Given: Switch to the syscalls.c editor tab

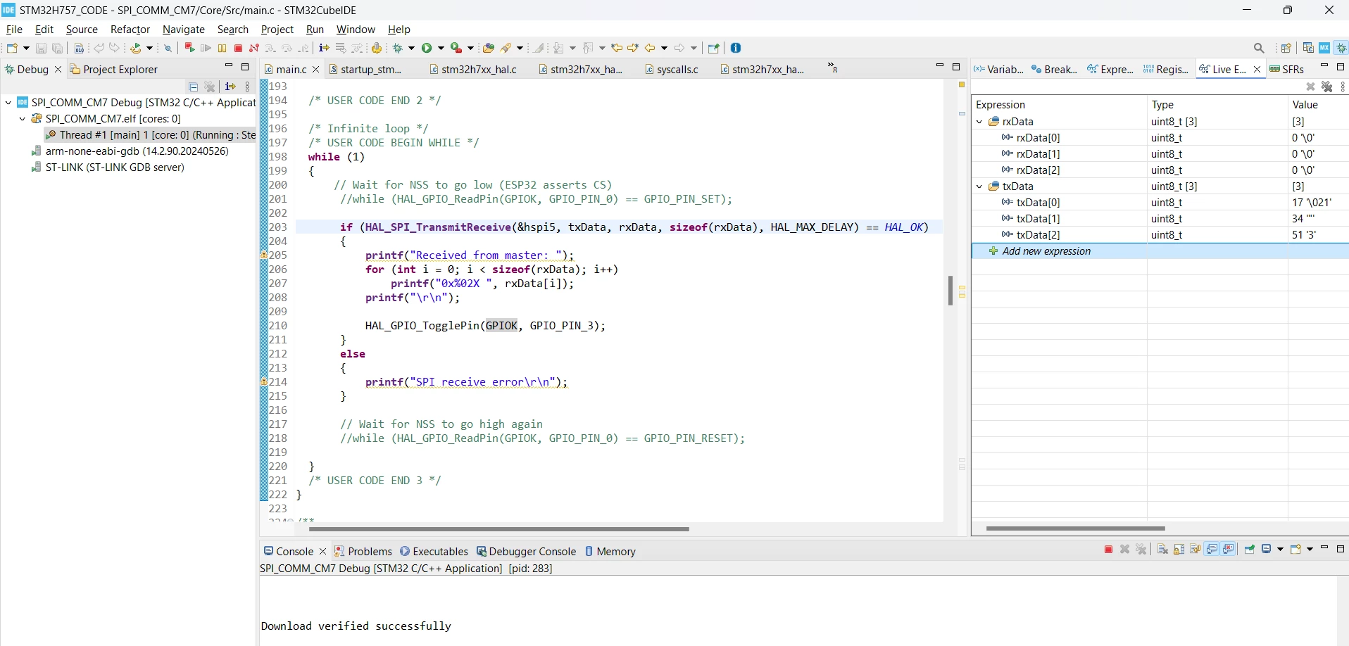Looking at the screenshot, I should 671,69.
